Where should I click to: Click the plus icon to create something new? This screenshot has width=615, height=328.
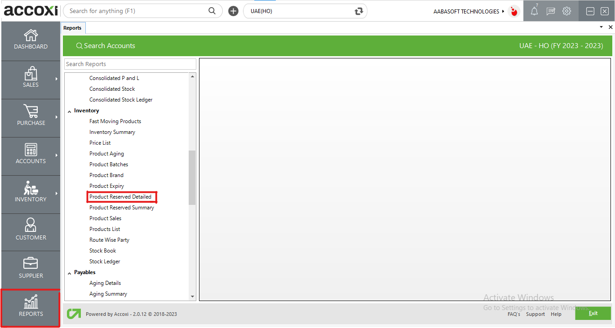coord(233,11)
